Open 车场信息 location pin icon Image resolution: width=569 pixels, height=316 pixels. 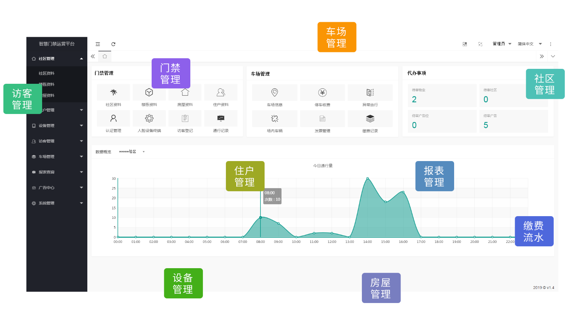[x=275, y=93]
